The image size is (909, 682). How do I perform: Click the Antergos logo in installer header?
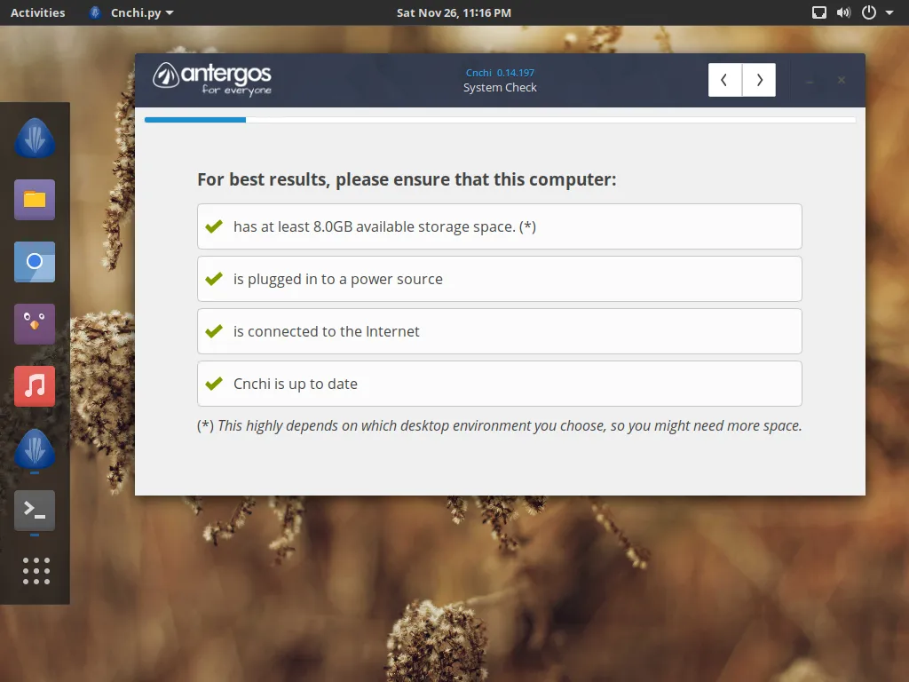tap(212, 79)
